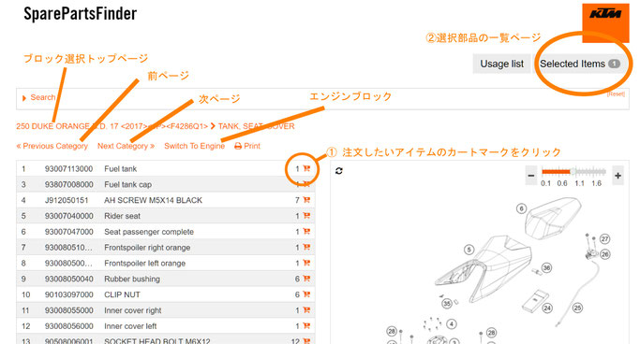640x344 pixels.
Task: Go to Next Category
Action: pos(126,146)
